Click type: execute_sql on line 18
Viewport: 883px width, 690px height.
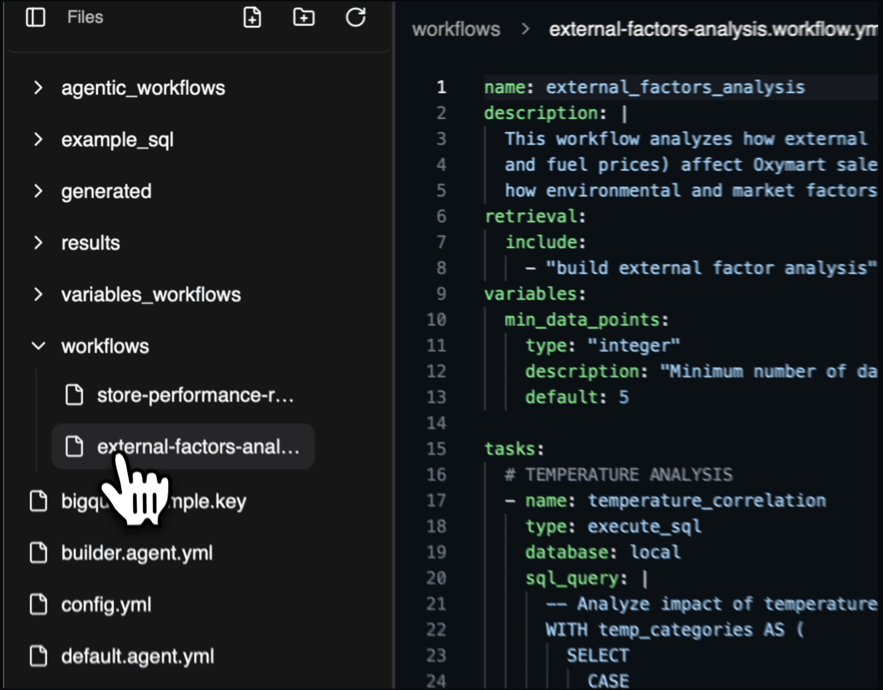tap(614, 526)
